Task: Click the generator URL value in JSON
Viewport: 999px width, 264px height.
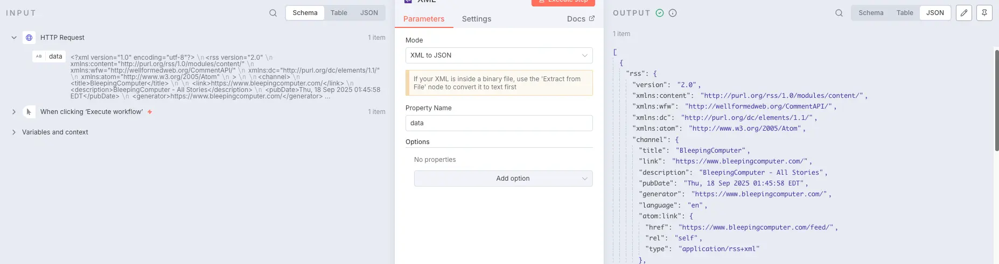Action: coord(759,194)
